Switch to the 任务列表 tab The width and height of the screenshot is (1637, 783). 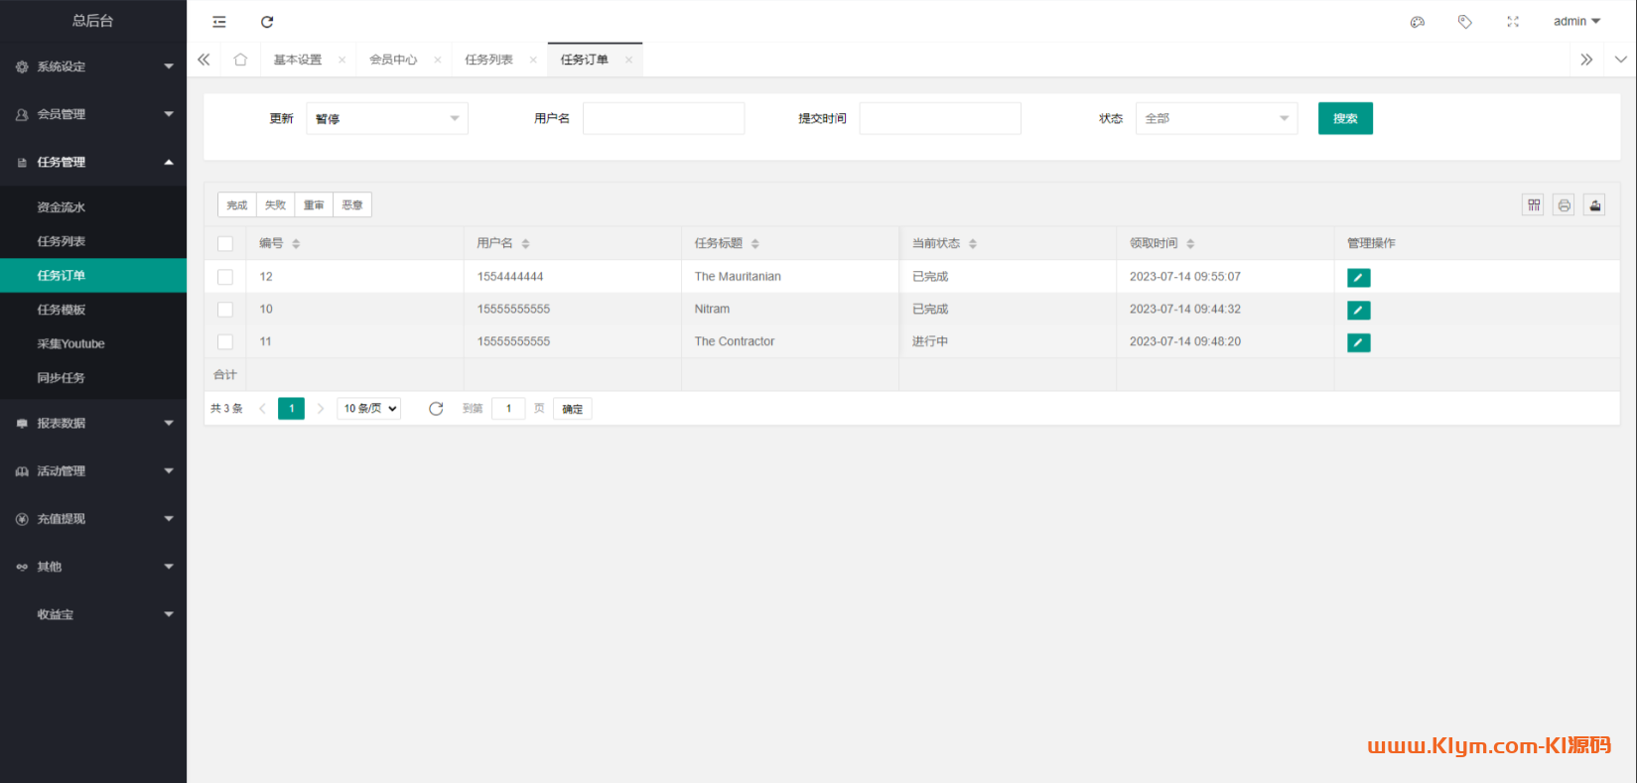pos(489,60)
